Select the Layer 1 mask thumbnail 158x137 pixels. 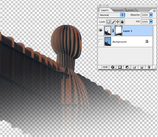point(118,31)
